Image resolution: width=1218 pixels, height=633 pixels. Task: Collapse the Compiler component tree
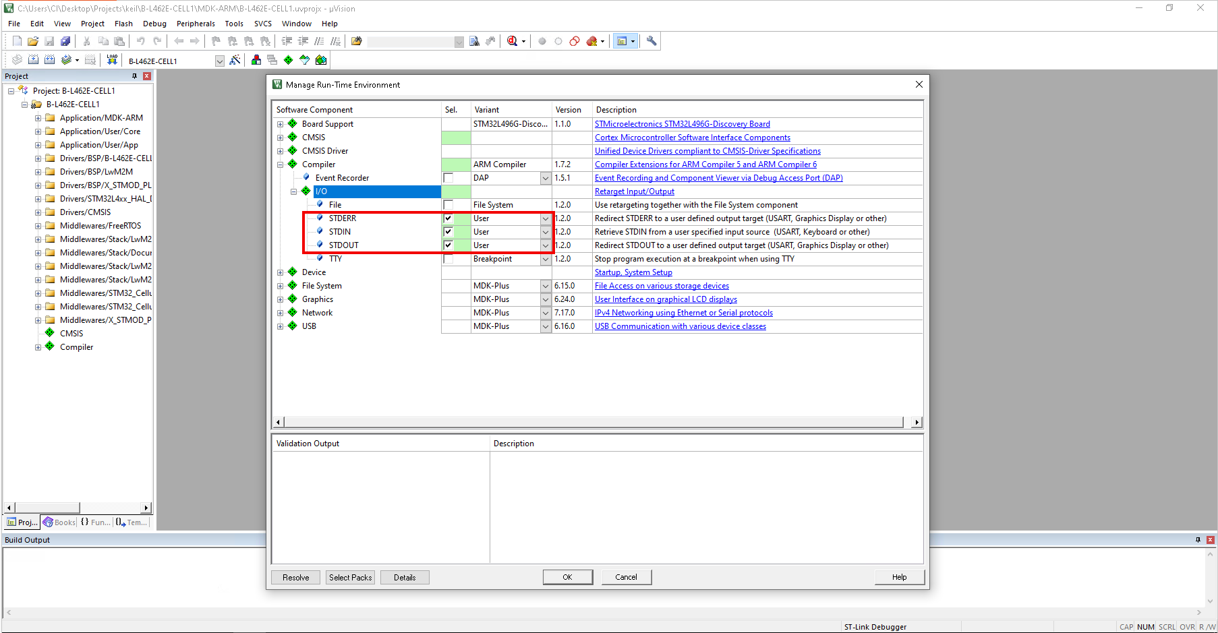pos(281,164)
